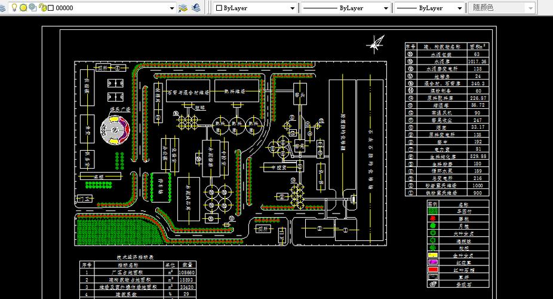
Task: Expand the ByLayer linetype dropdown
Action: pyautogui.click(x=385, y=8)
